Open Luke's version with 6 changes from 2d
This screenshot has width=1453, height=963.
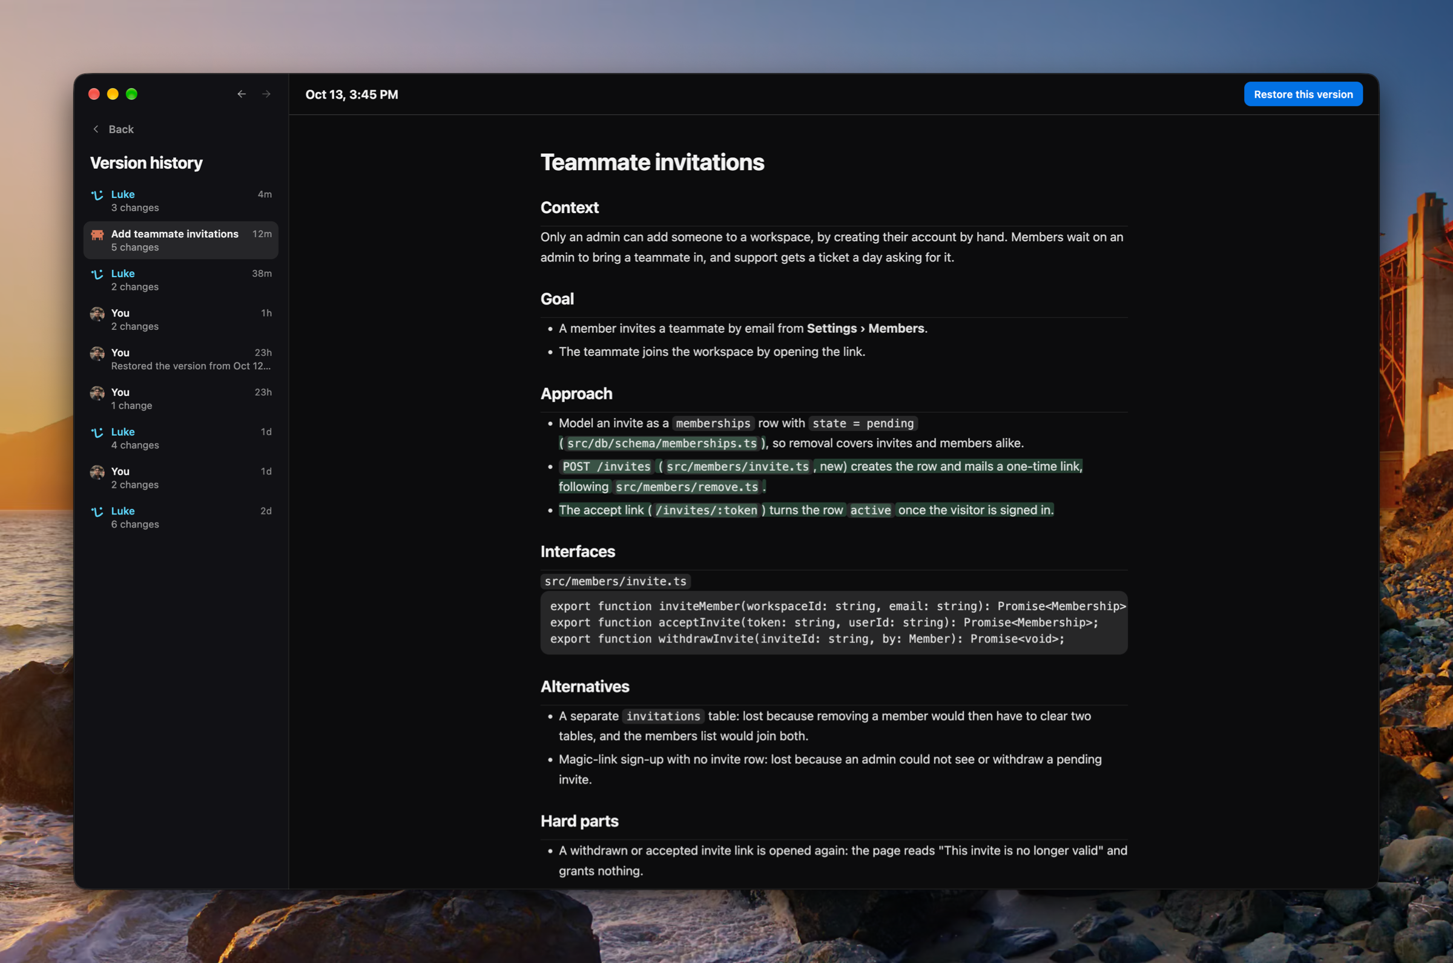180,518
